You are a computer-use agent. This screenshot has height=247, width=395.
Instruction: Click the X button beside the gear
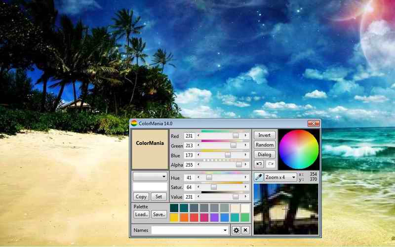(x=245, y=230)
